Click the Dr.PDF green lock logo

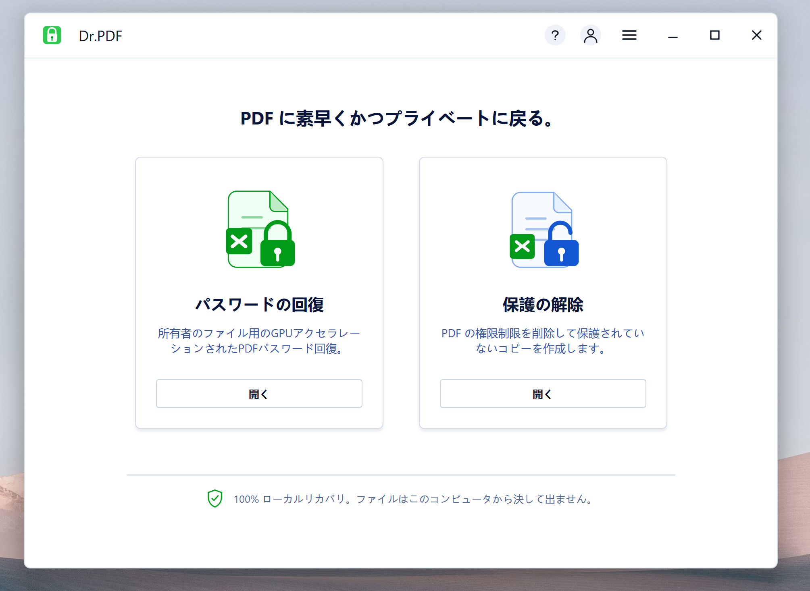(x=52, y=35)
